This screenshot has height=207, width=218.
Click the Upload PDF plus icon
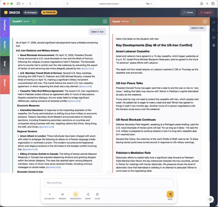click(50, 194)
